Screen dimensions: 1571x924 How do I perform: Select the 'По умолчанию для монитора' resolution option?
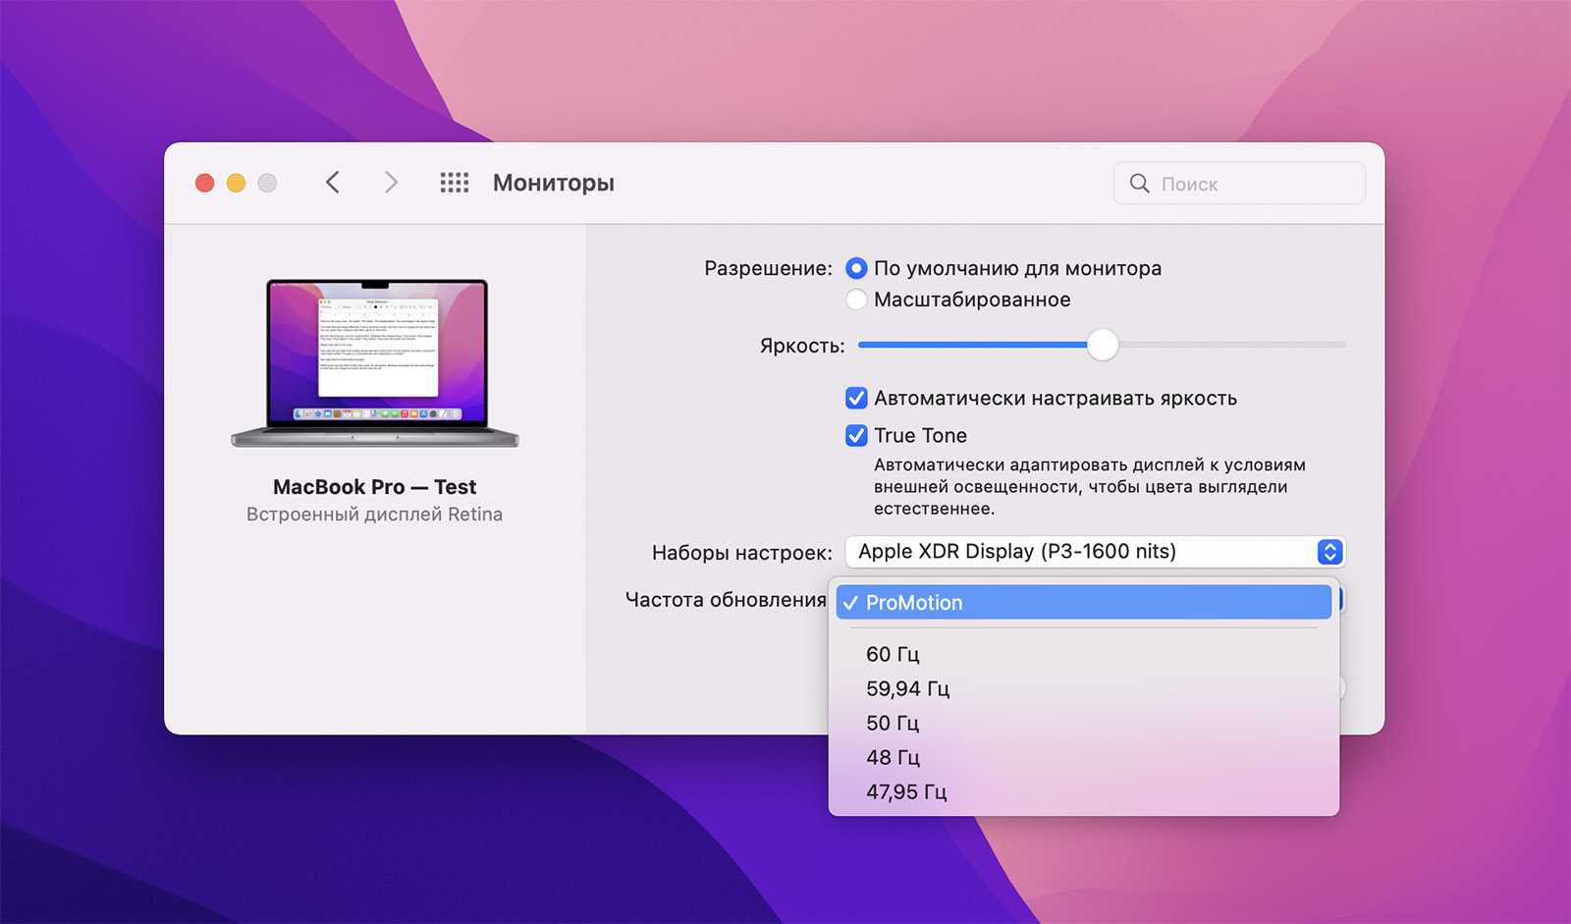857,268
